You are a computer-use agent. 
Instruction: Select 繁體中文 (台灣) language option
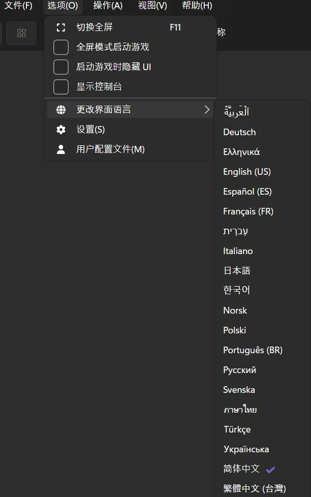[255, 489]
